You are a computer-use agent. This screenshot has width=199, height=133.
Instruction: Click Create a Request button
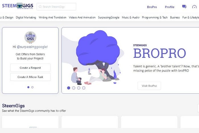[x=30, y=68]
